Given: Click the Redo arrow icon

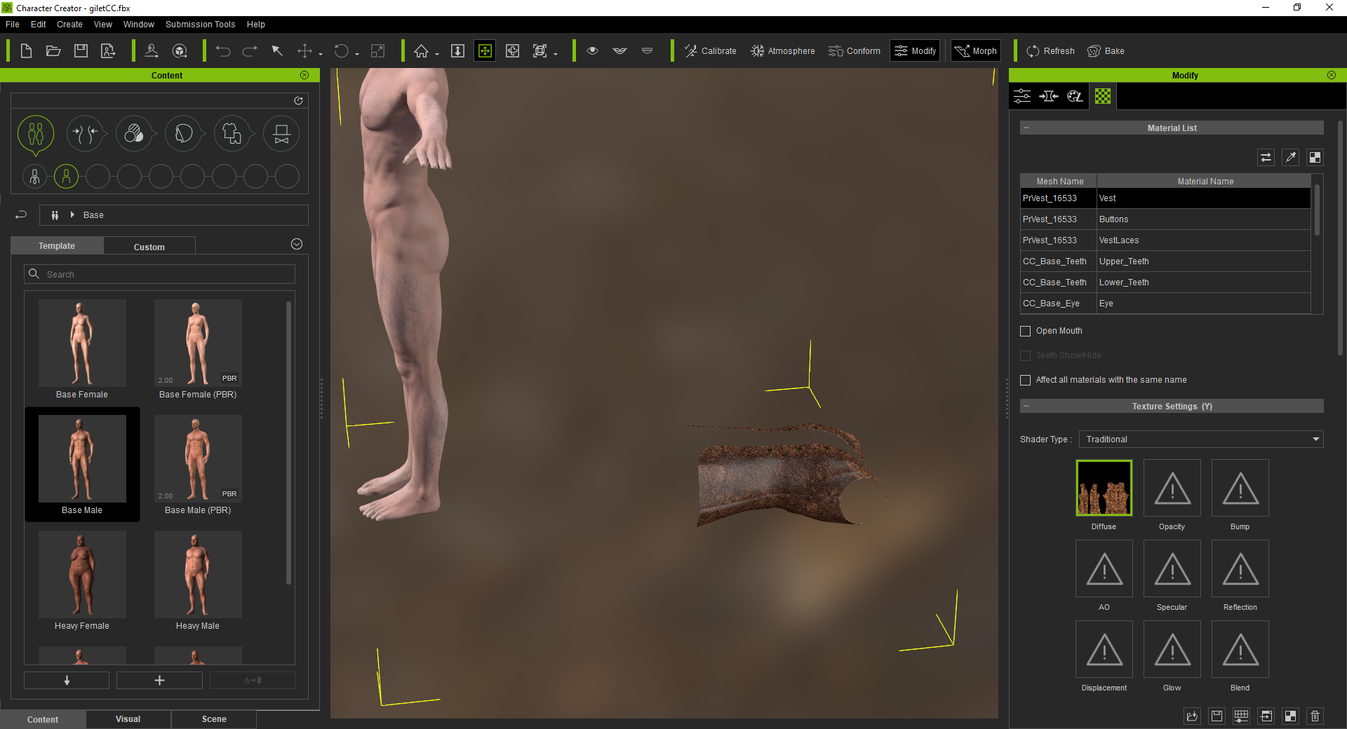Looking at the screenshot, I should 250,51.
